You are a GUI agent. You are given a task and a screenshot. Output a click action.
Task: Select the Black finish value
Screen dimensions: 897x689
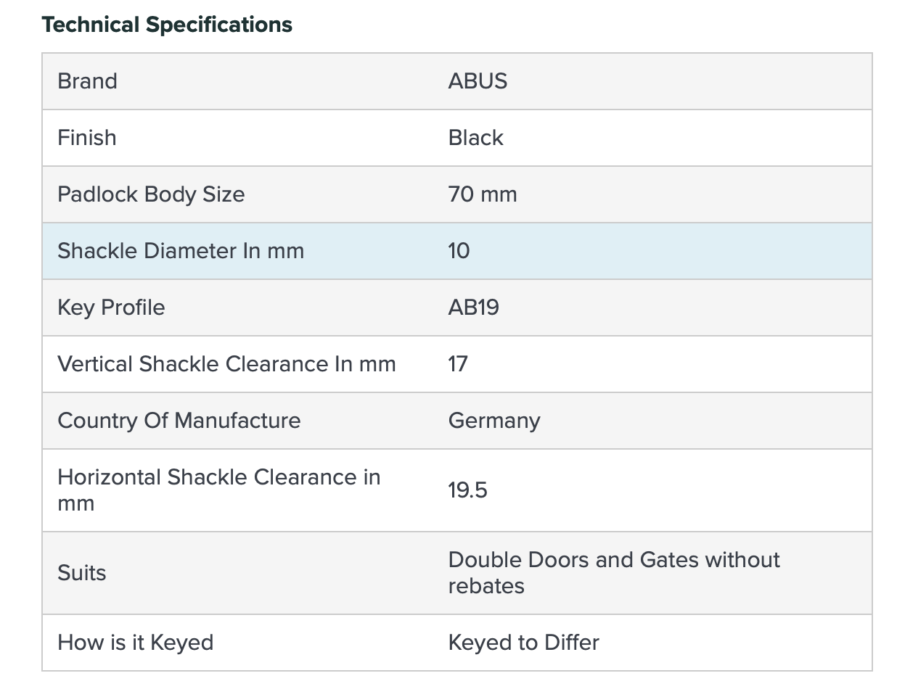475,137
